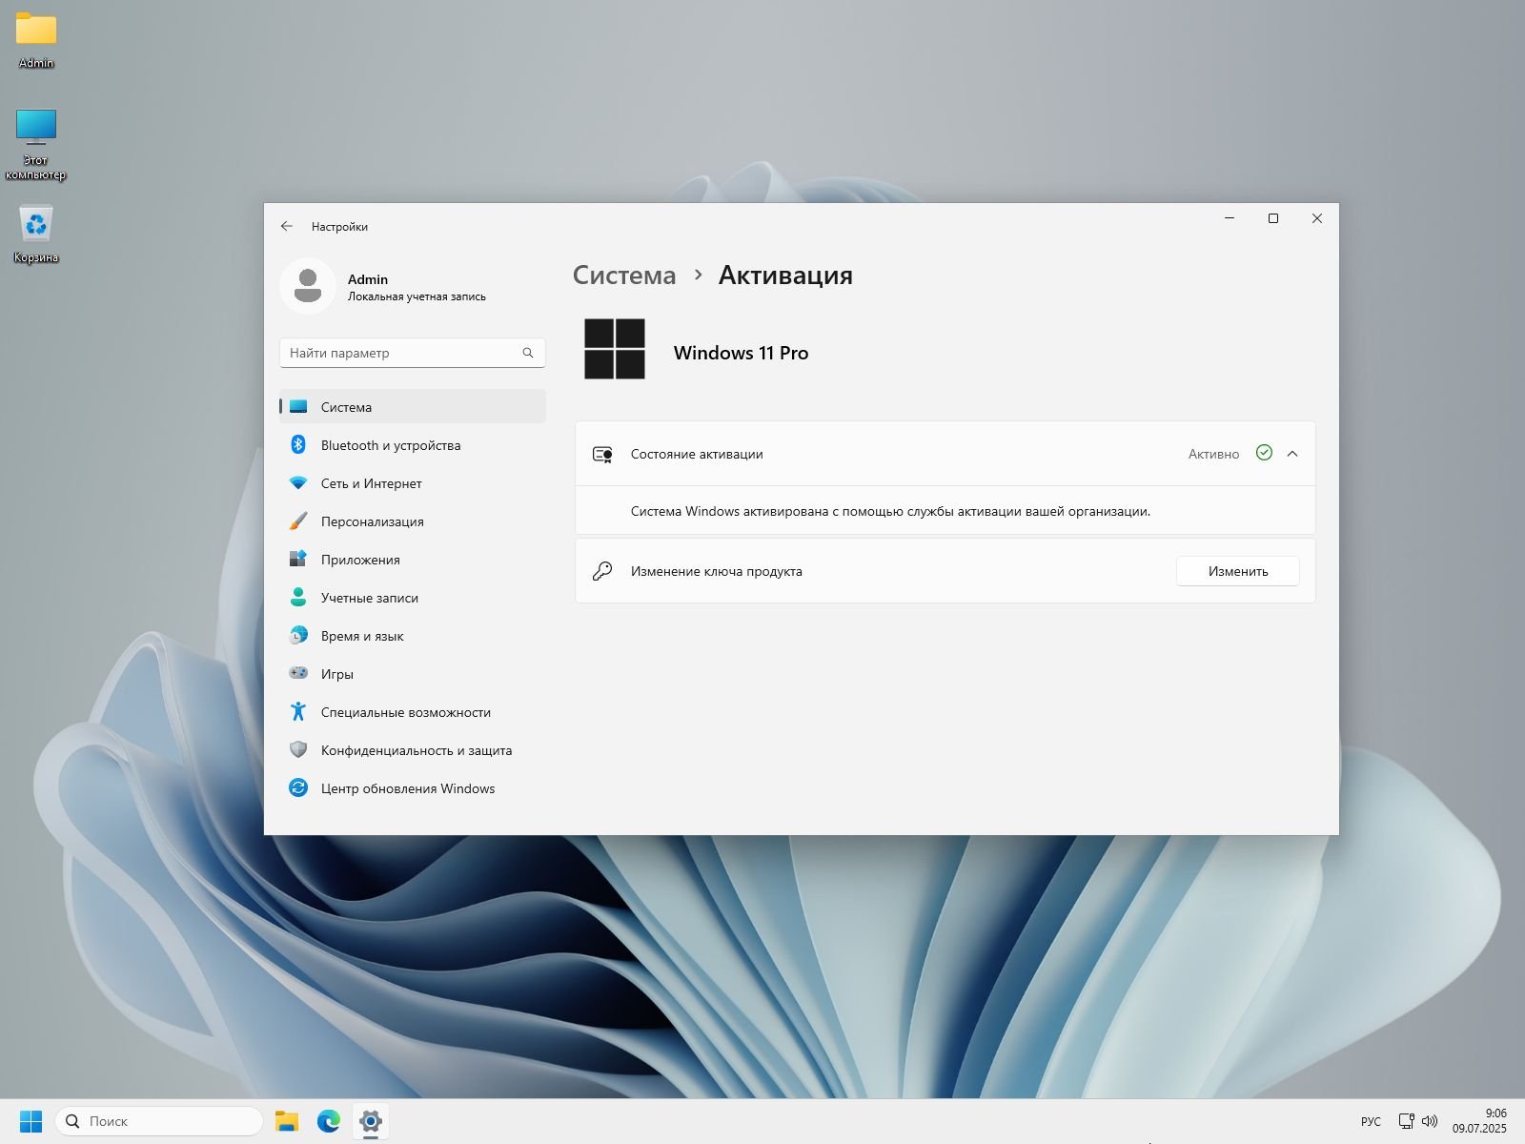1525x1144 pixels.
Task: Open Персонализация settings
Action: (413, 521)
